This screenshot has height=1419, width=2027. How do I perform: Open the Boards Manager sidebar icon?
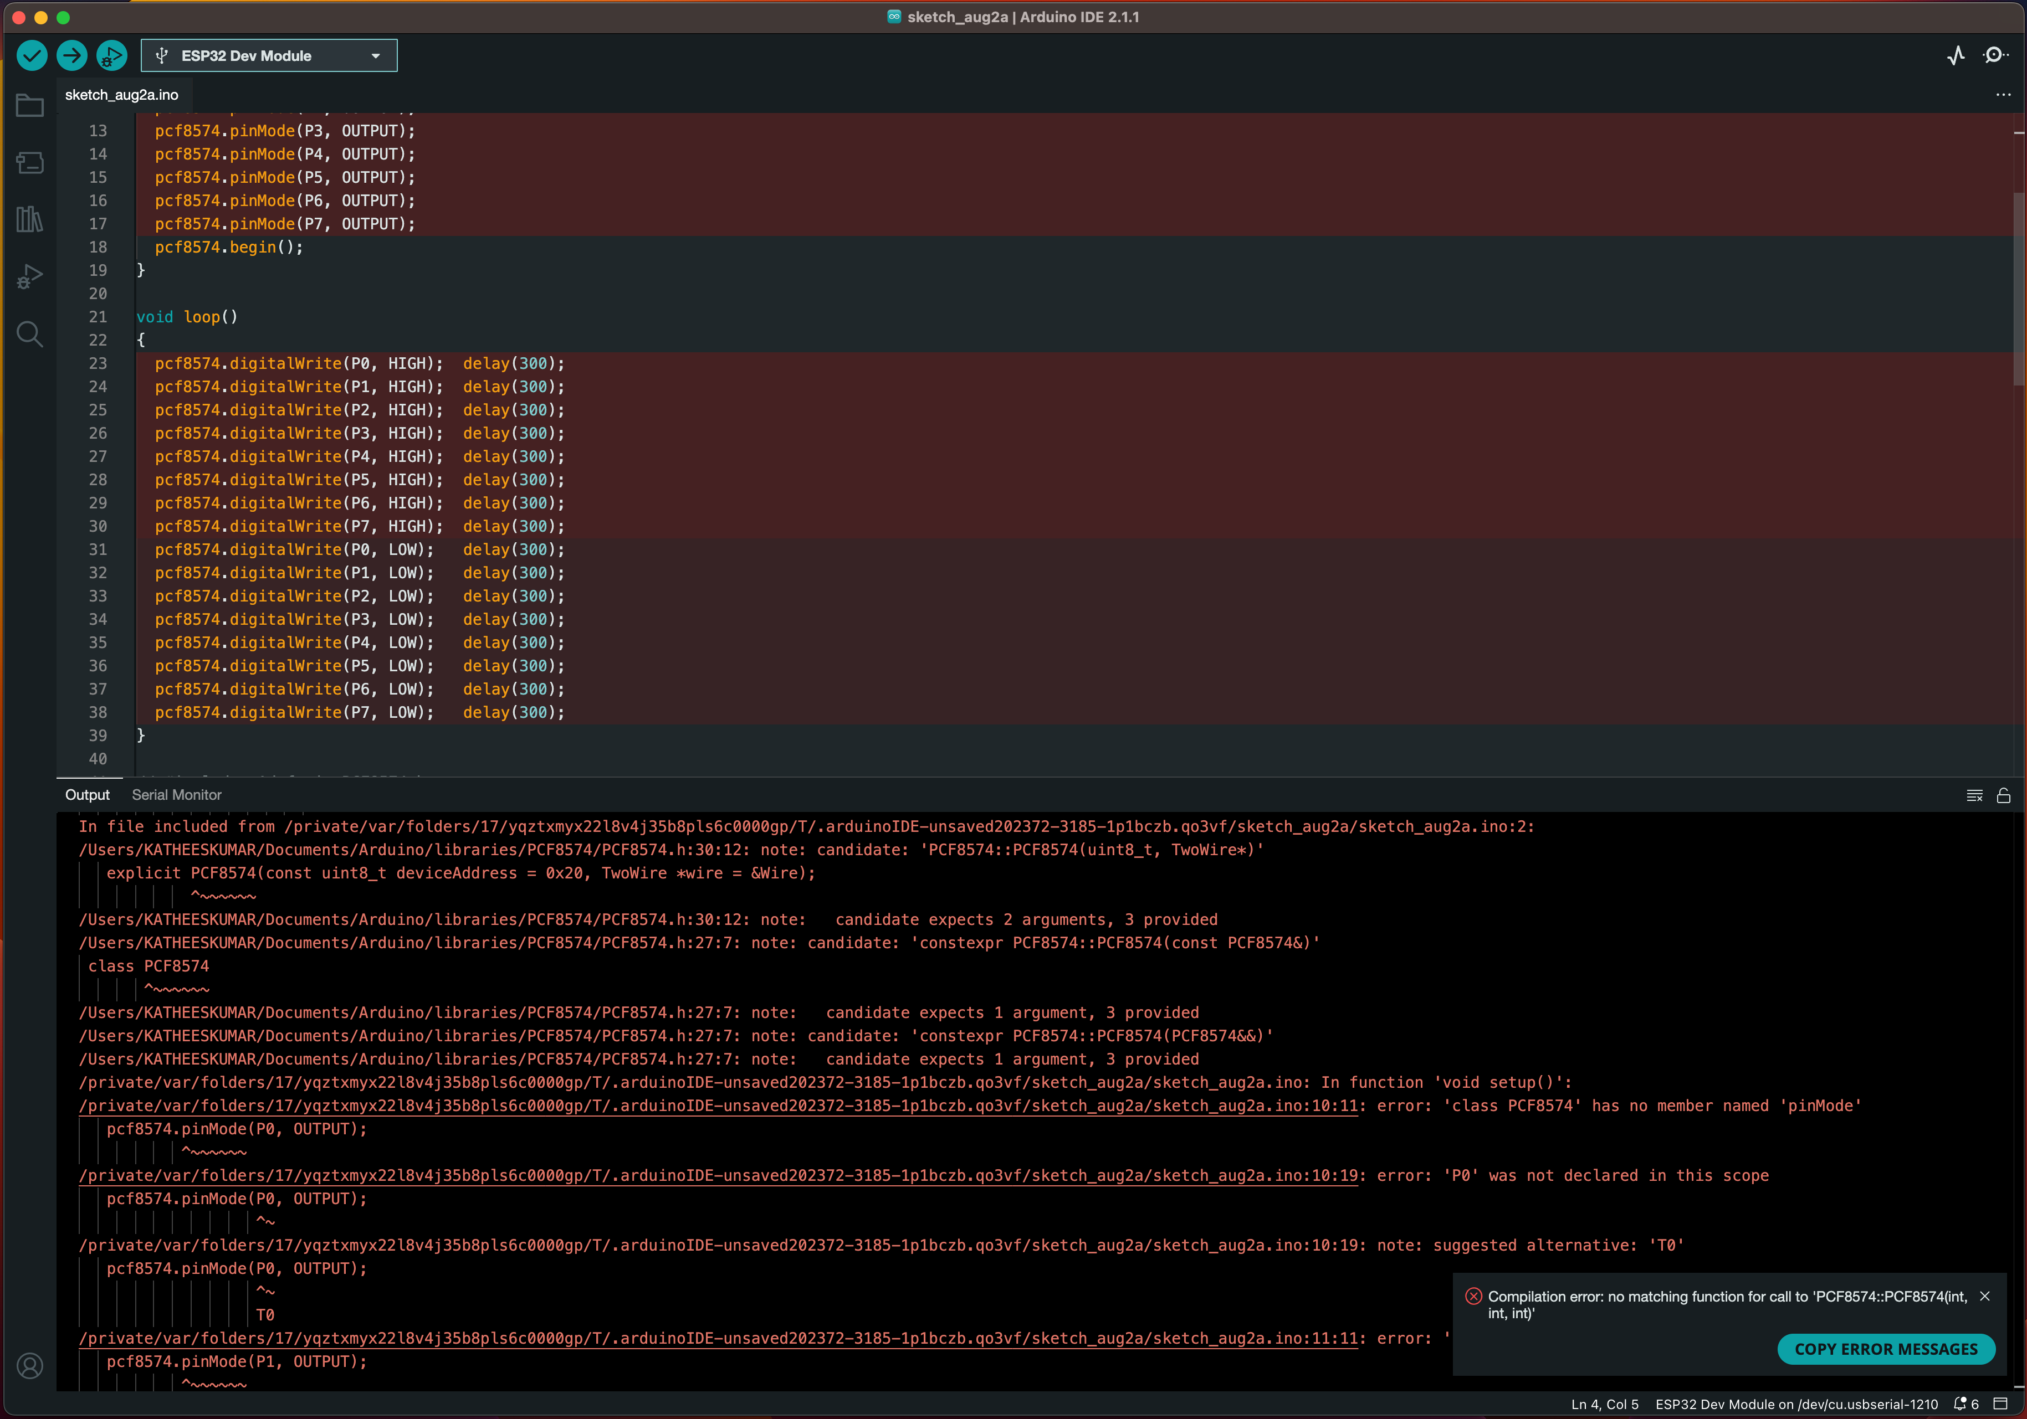coord(30,162)
